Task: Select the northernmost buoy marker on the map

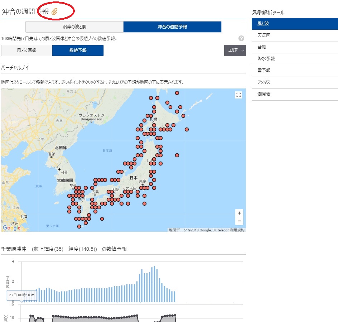Action: pyautogui.click(x=177, y=93)
